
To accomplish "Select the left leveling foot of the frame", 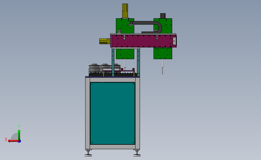I will point(88,153).
